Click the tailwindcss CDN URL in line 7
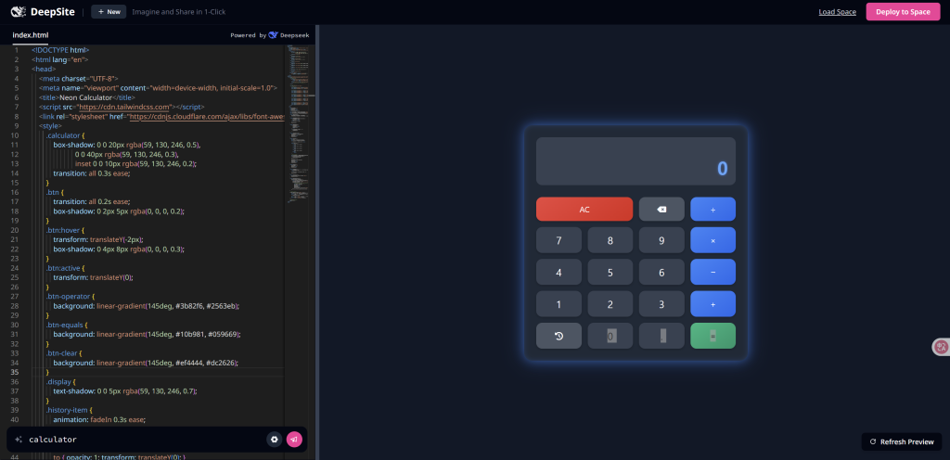The image size is (950, 460). [x=123, y=108]
